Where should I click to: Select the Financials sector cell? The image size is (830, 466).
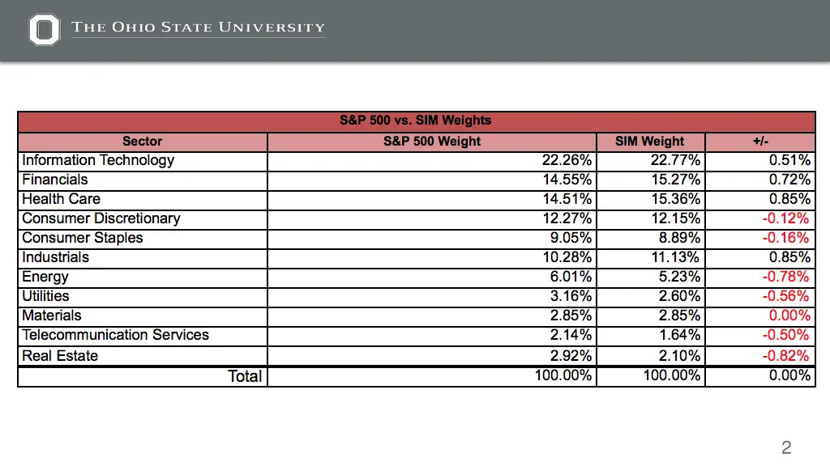click(x=143, y=180)
